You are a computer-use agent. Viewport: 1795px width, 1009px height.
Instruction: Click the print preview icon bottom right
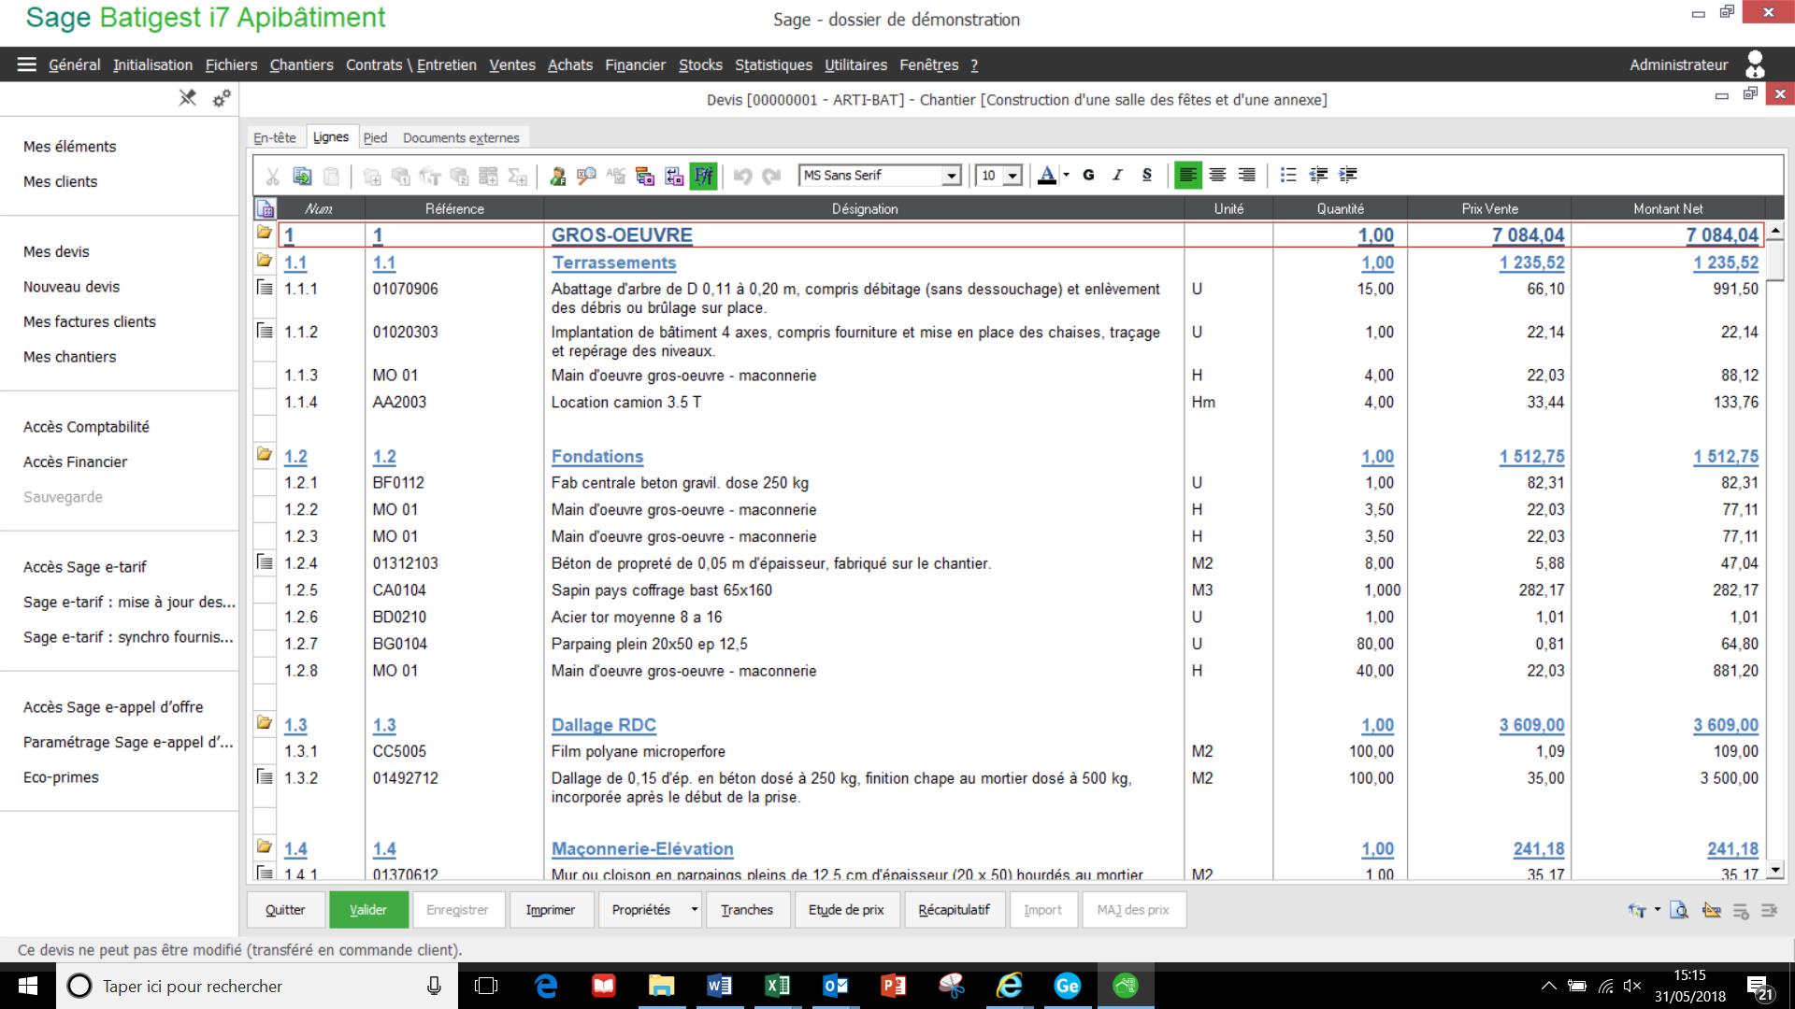1679,910
